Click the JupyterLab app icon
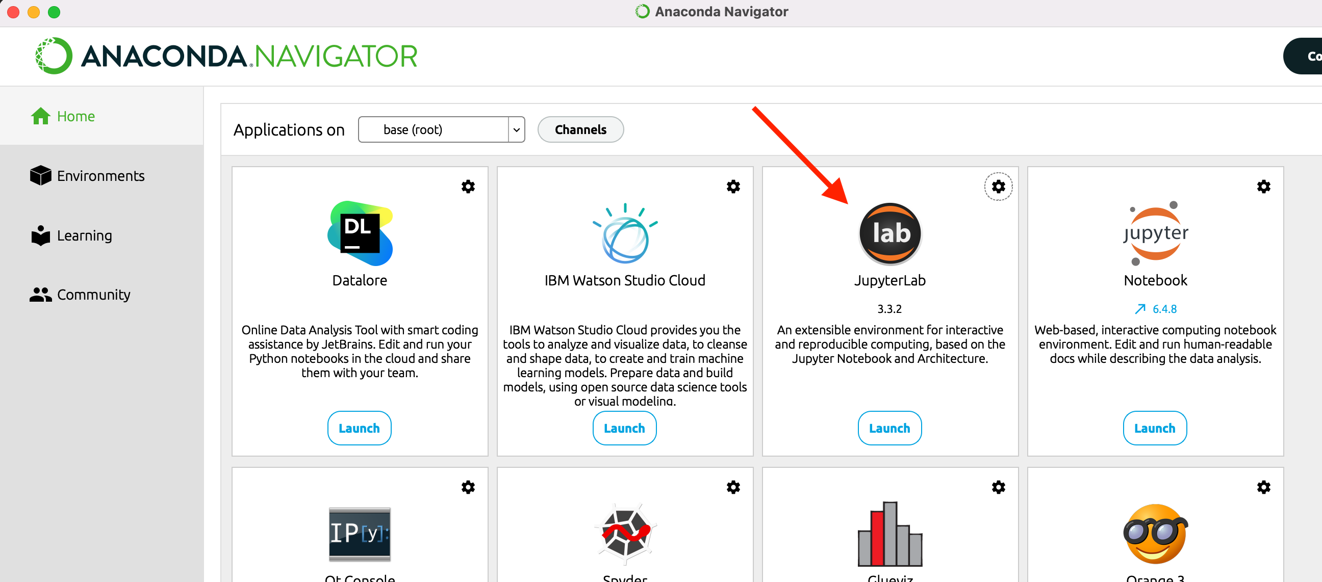The height and width of the screenshot is (582, 1322). pos(890,234)
